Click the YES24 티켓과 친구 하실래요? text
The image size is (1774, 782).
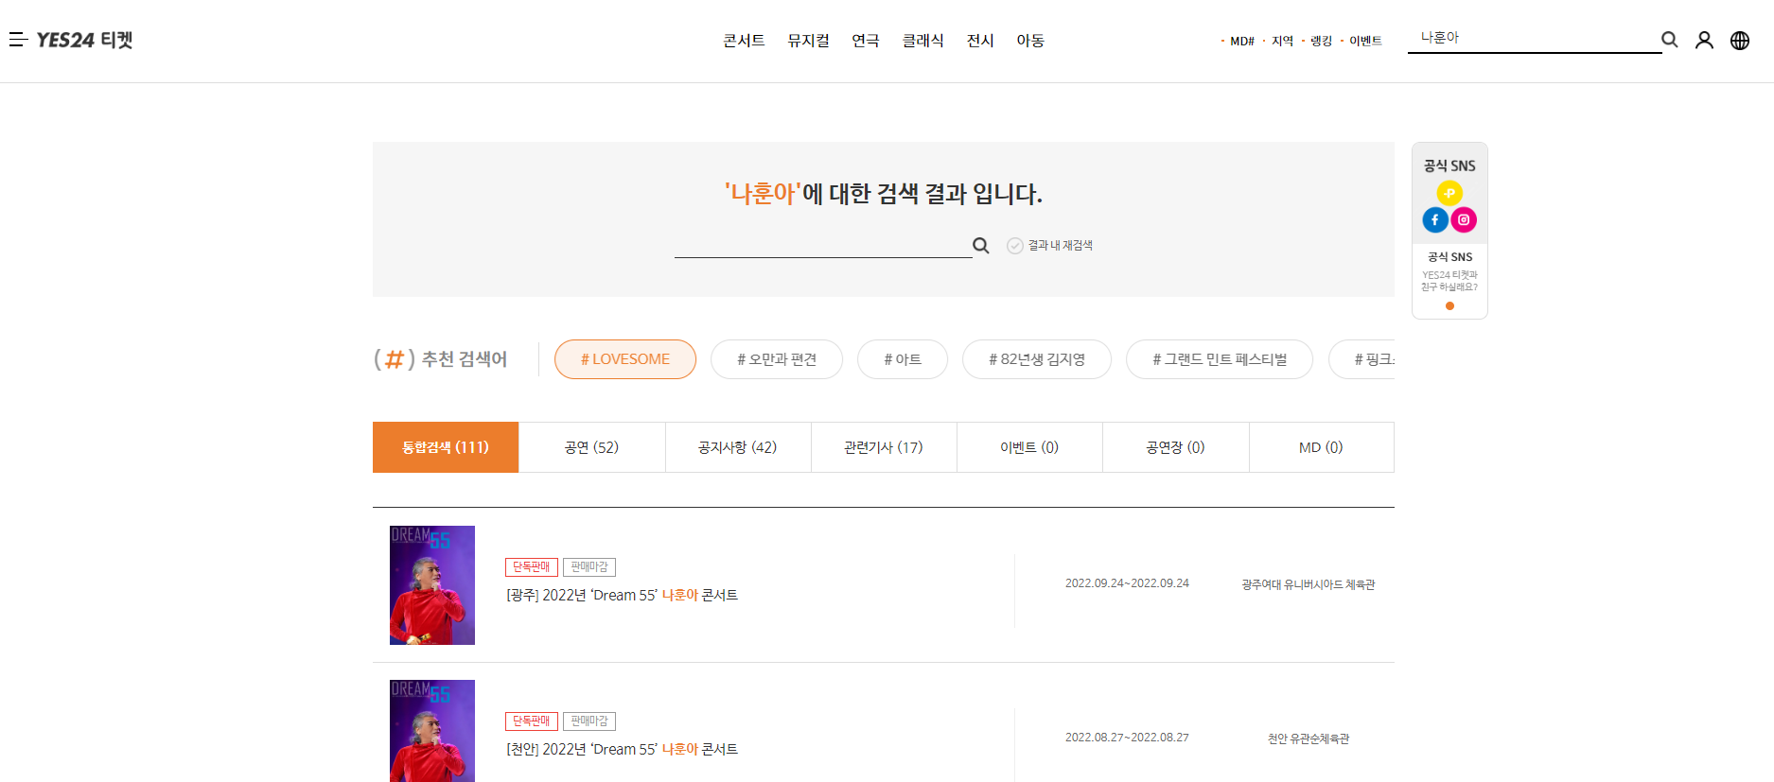pos(1449,281)
